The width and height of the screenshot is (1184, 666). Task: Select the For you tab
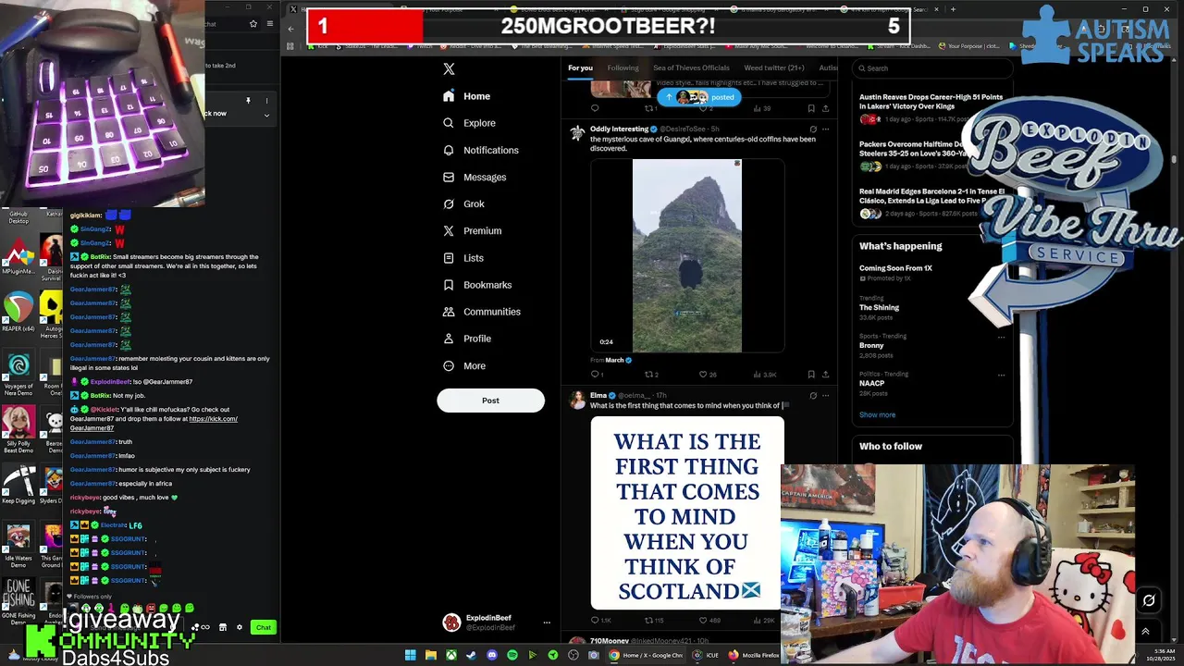[x=580, y=68]
